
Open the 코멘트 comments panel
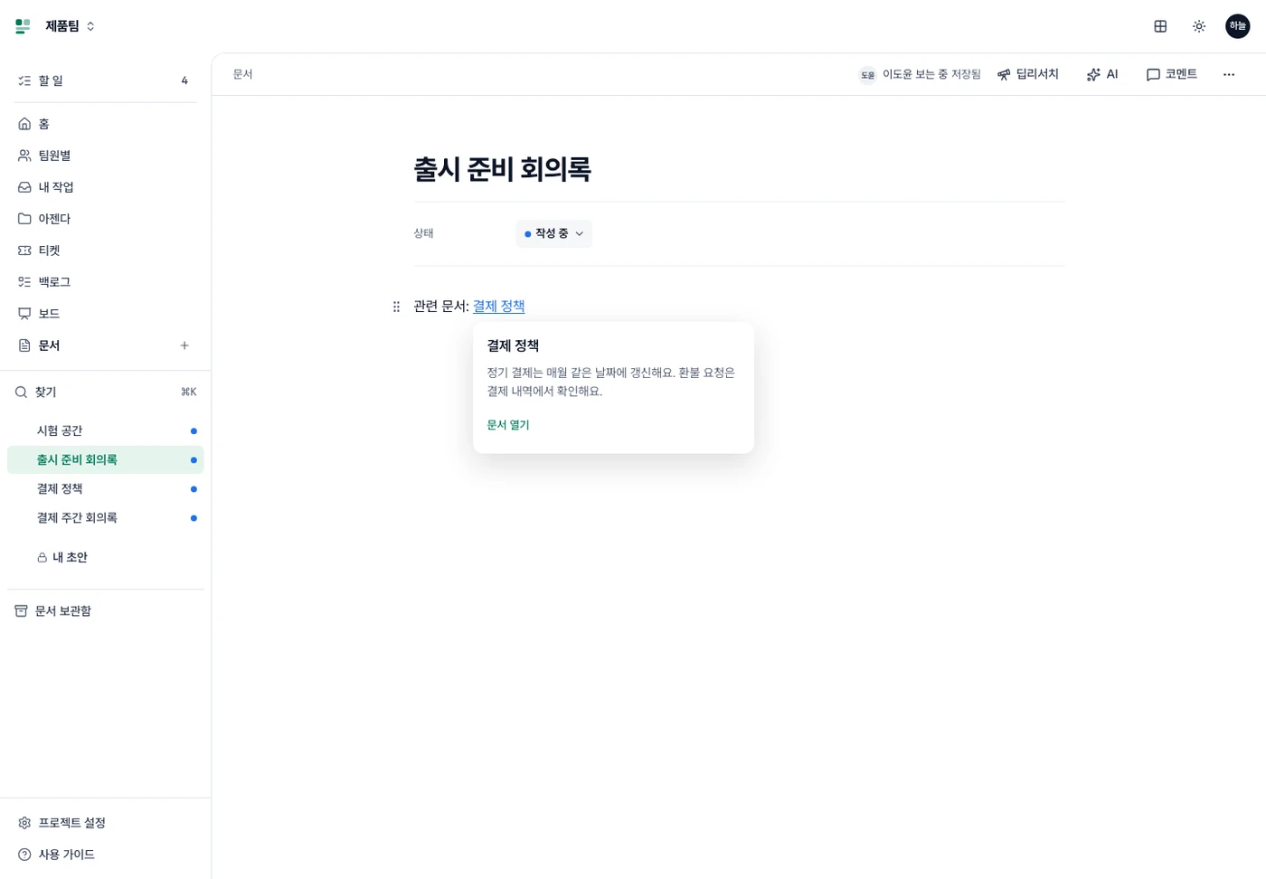pyautogui.click(x=1172, y=74)
